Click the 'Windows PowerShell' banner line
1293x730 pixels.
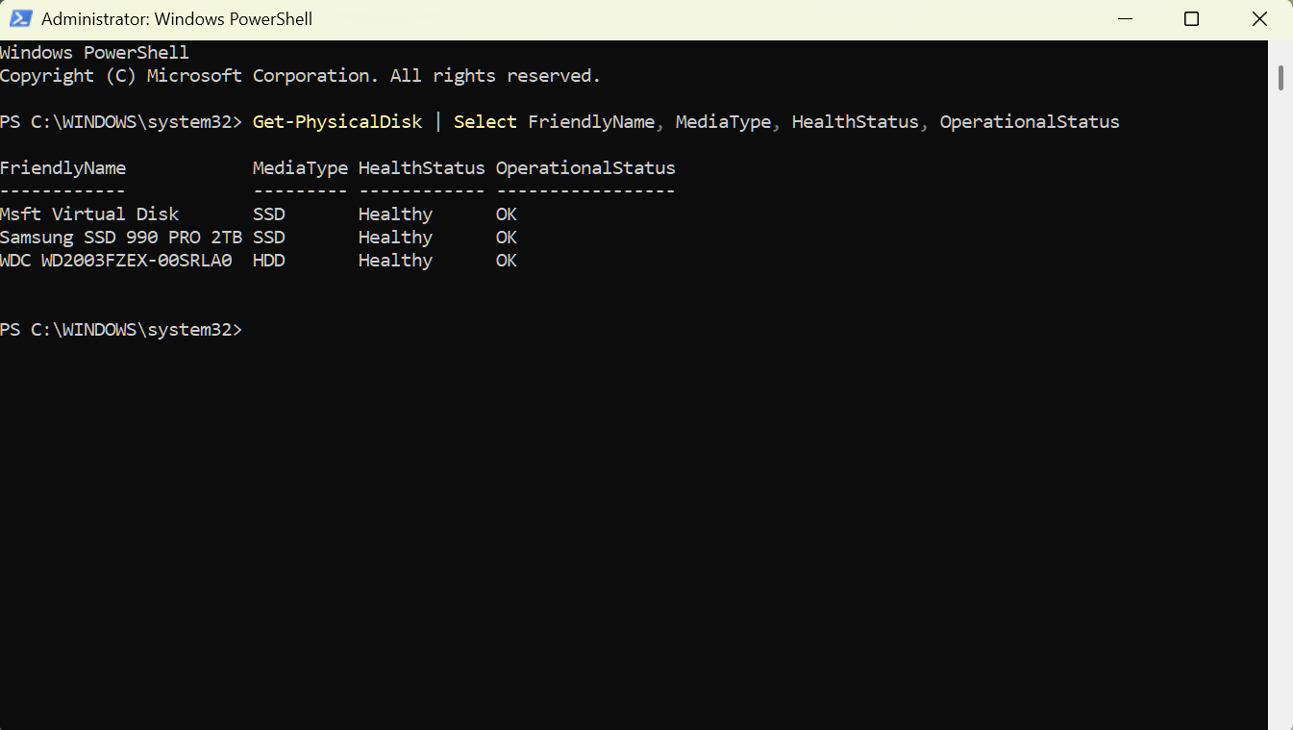pyautogui.click(x=95, y=53)
